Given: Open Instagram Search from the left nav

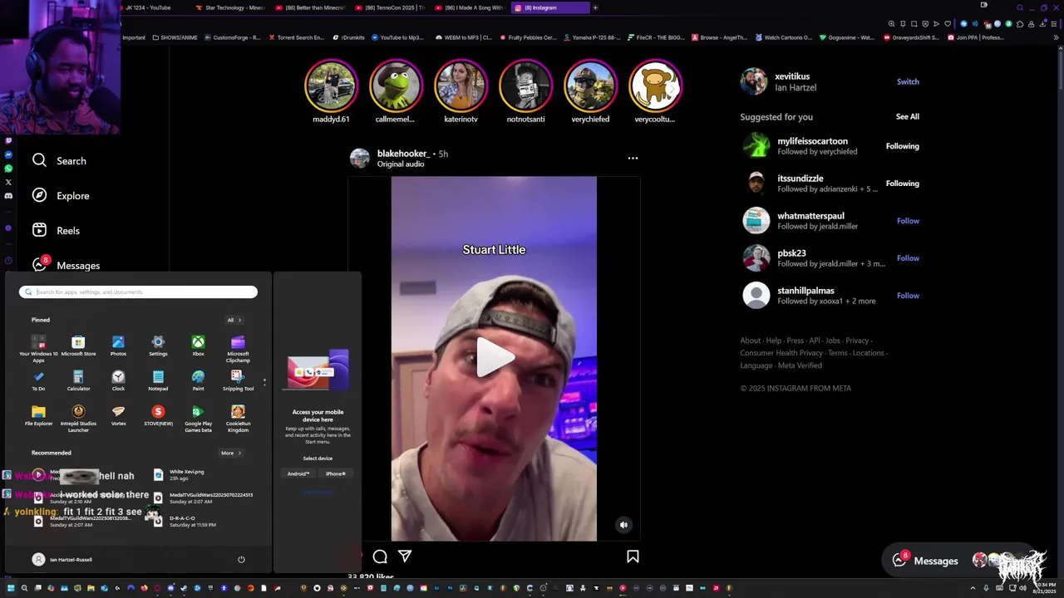Looking at the screenshot, I should pos(59,160).
